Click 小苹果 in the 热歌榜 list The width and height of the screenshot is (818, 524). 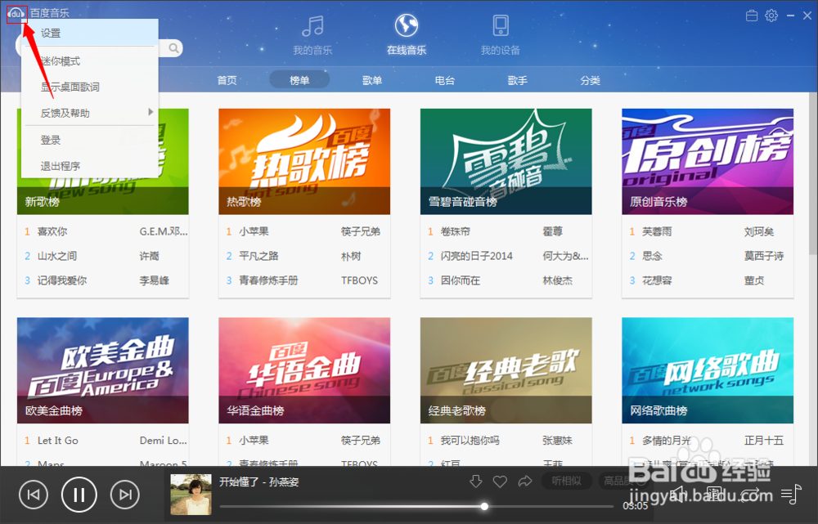click(x=254, y=231)
